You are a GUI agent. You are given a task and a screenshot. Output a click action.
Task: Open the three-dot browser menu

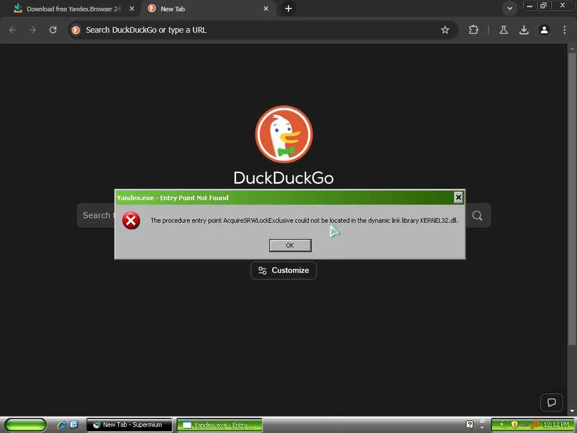pos(565,30)
